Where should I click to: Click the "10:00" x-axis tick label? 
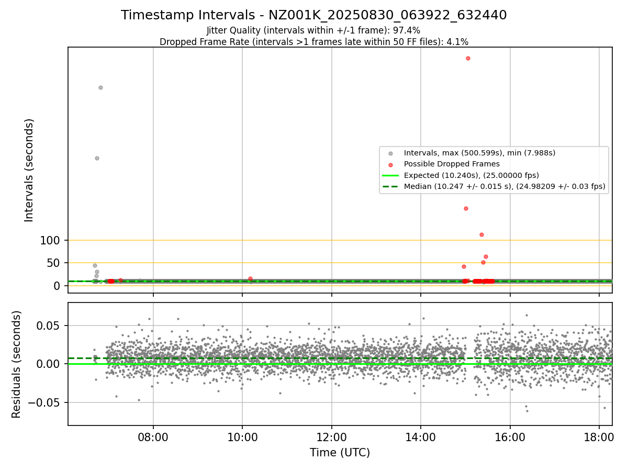point(242,436)
